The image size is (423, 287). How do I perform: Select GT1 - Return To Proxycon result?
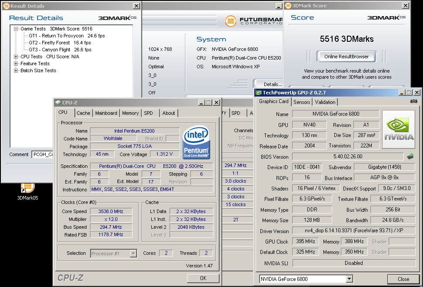pos(67,36)
